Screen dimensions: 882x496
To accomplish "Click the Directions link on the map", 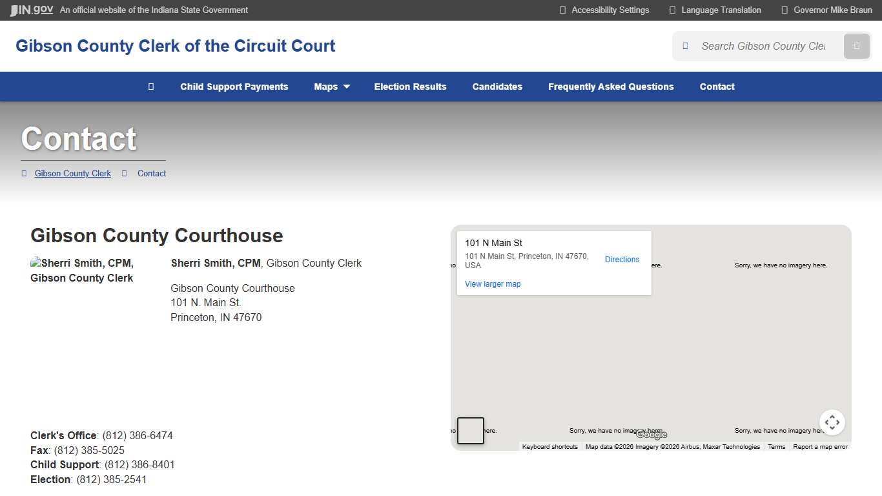I will pos(622,259).
